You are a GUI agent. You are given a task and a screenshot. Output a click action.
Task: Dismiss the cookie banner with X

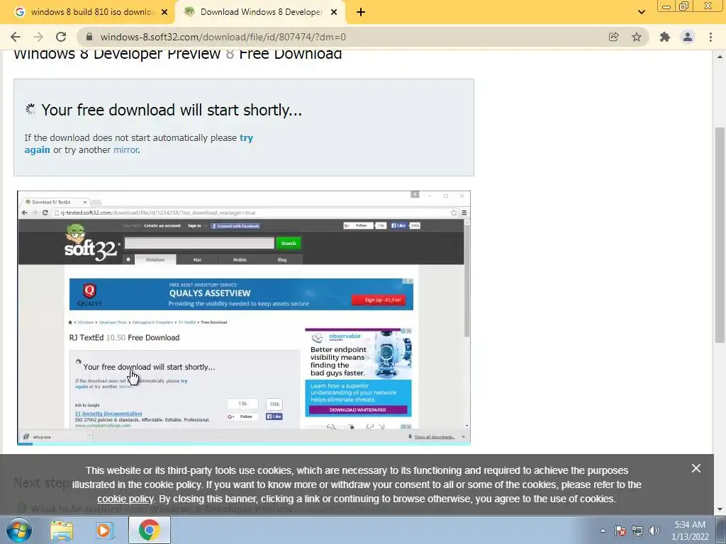(x=696, y=469)
